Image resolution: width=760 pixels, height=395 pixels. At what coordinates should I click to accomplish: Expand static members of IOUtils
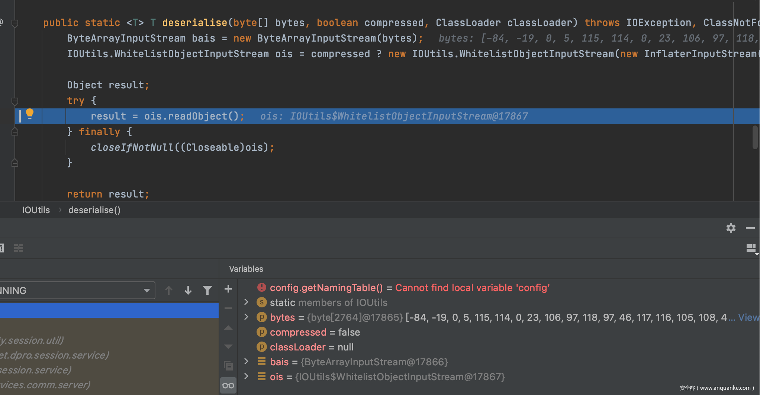[246, 302]
